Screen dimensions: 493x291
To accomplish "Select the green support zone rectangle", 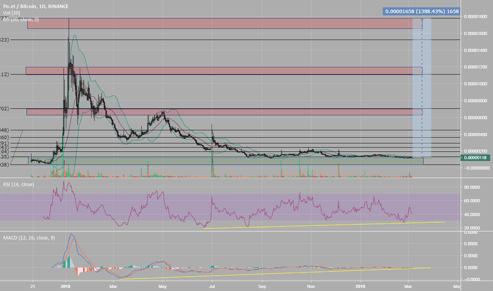I will (226, 161).
